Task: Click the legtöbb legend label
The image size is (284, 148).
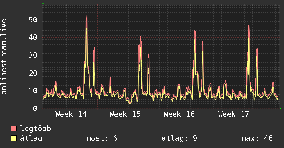Action: [35, 129]
